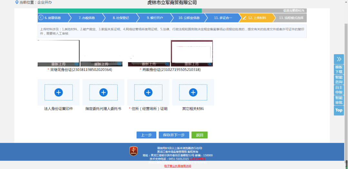
Task: Click label 指定委托代理人委托书
Action: click(103, 109)
